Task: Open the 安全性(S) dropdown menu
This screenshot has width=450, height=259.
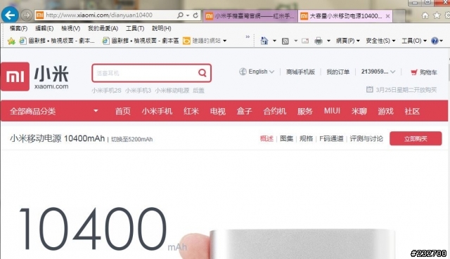Action: click(x=380, y=41)
